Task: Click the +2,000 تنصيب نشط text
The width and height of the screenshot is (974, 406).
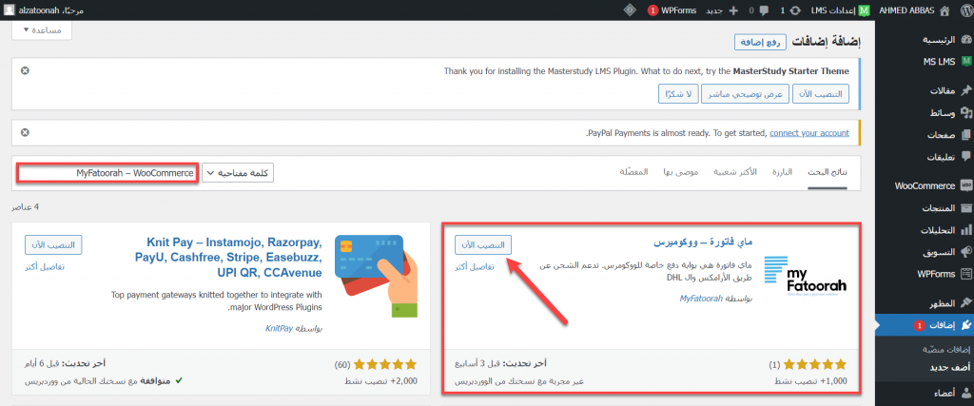Action: (380, 380)
